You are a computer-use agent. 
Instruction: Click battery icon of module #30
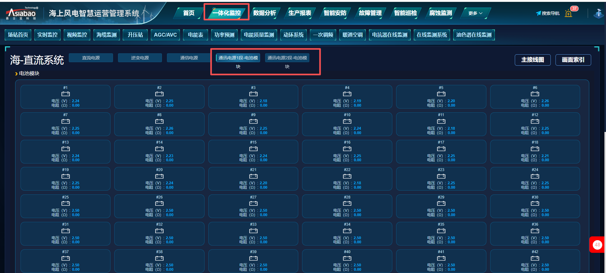coord(535,204)
